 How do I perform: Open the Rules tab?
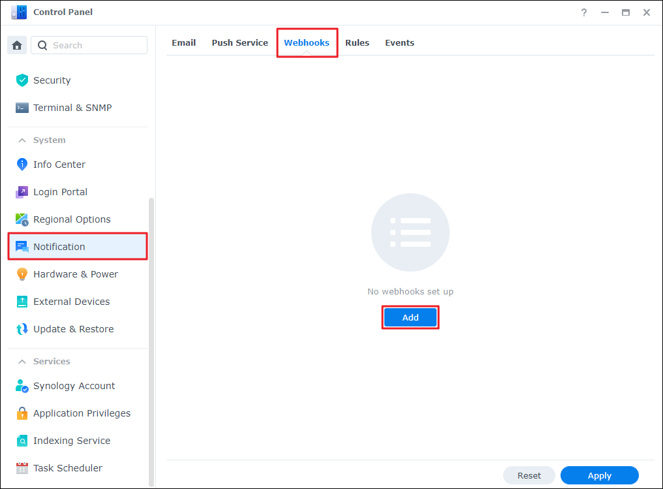click(358, 42)
